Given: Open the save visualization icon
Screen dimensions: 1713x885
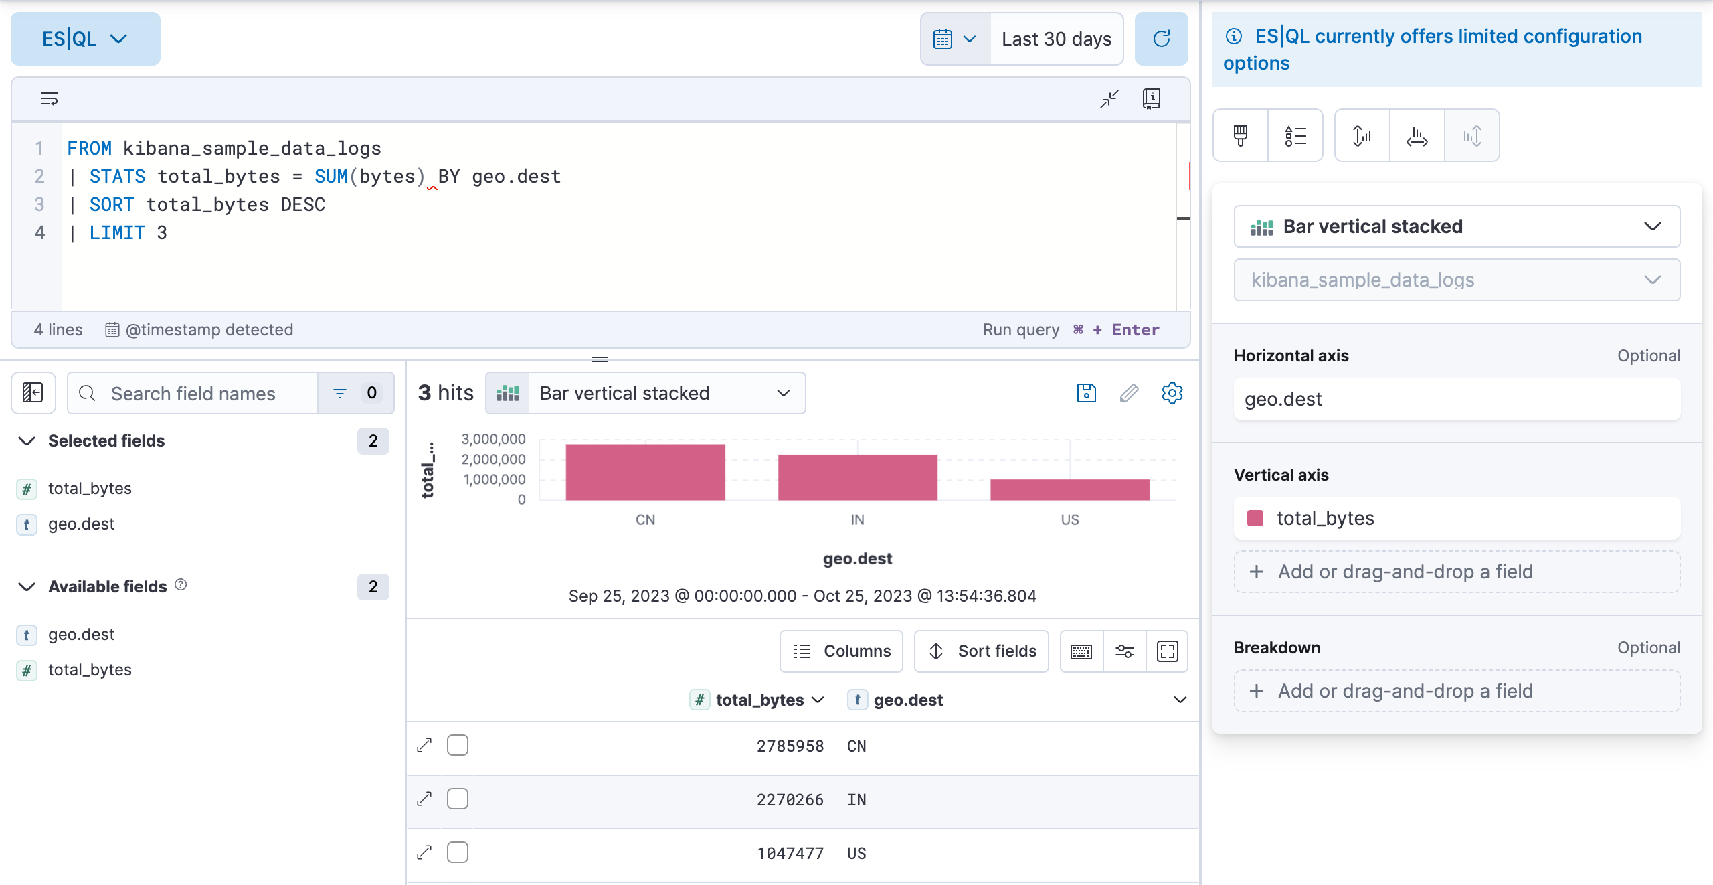Looking at the screenshot, I should point(1085,393).
